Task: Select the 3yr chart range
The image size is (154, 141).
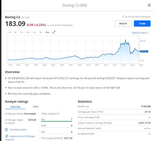Action: [41, 32]
